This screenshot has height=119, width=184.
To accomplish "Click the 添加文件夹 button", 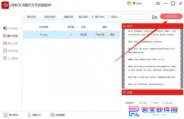I will coord(50,17).
